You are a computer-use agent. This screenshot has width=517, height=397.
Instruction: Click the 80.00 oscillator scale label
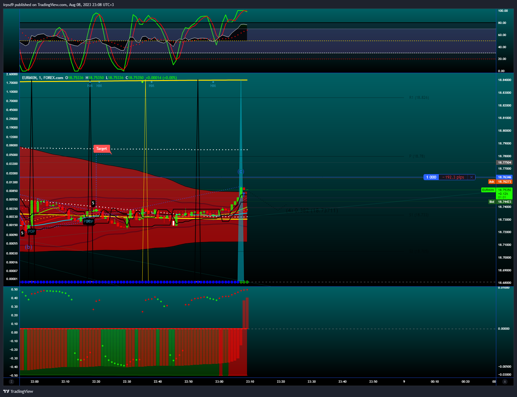point(502,23)
